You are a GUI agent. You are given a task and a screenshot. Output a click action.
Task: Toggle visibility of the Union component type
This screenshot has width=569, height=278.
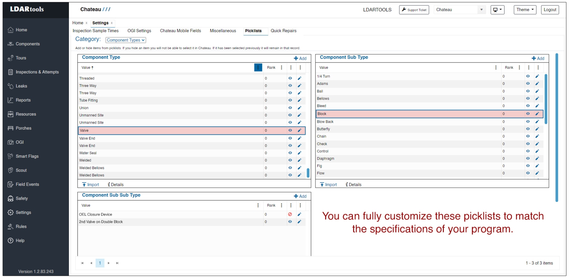tap(290, 108)
